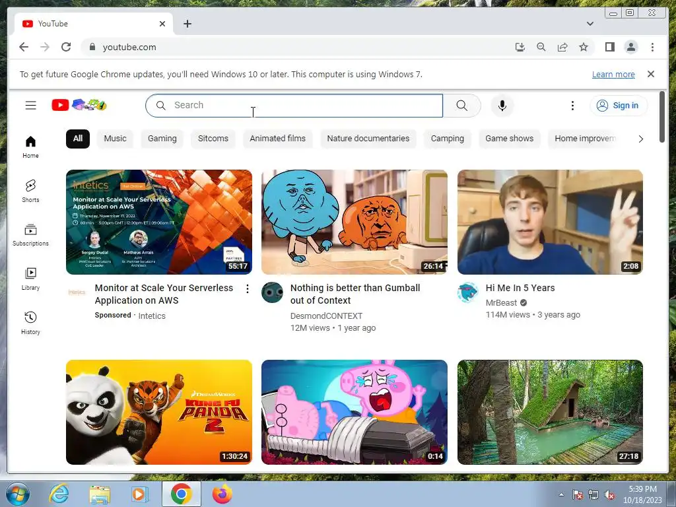Open DesmondCONTEXT channel avatar

[x=272, y=292]
